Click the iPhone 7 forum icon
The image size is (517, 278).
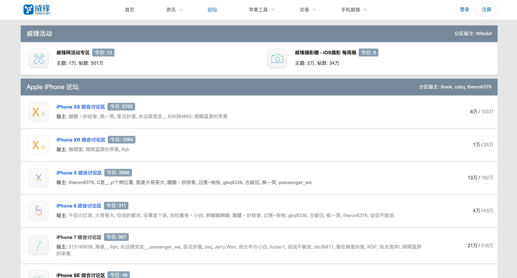tap(38, 245)
